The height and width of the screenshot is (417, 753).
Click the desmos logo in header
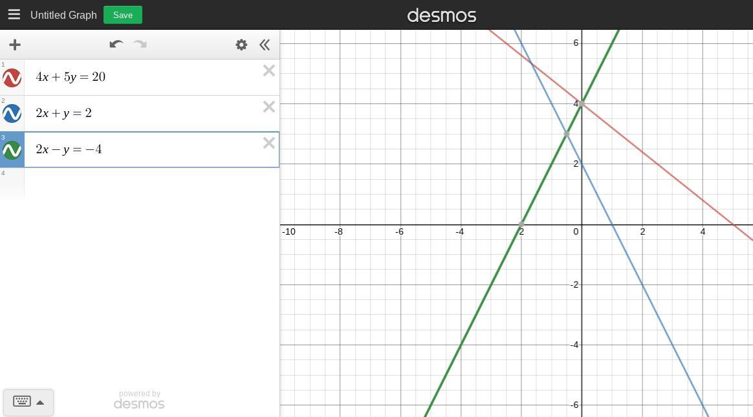pyautogui.click(x=441, y=16)
